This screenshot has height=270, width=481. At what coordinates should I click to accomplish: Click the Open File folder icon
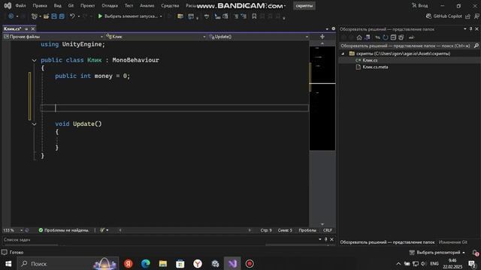[46, 16]
